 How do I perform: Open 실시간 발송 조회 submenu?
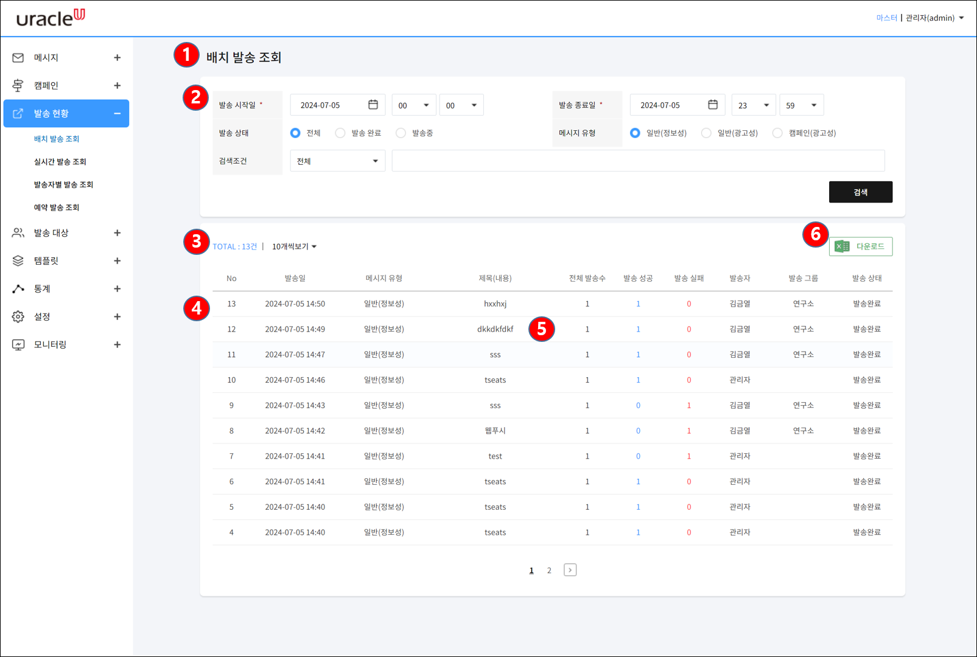click(60, 162)
